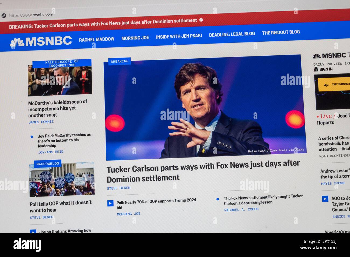Unmute via the Tap to Unmute speaker icon
Screen dimensions: 350x257
326,85
